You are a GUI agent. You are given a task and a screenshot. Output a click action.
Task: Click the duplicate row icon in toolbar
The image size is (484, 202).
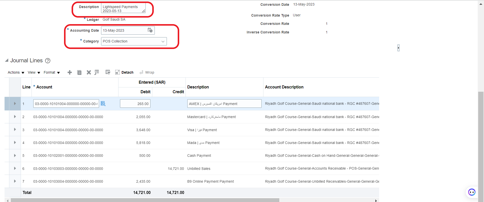(x=79, y=72)
